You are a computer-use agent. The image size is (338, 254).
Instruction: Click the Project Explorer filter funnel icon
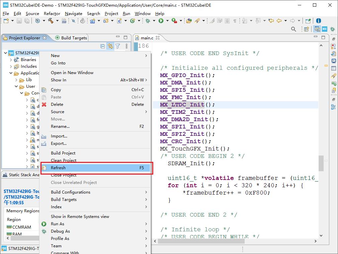pyautogui.click(x=117, y=46)
